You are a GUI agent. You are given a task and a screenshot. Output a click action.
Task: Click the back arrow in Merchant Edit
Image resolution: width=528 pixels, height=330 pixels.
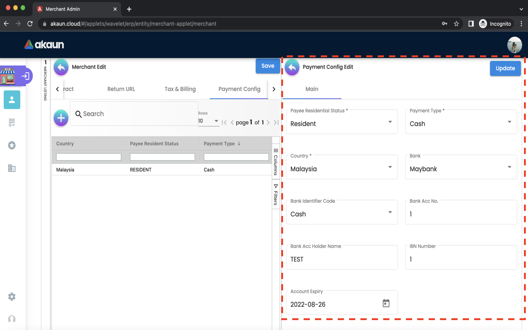(x=61, y=67)
